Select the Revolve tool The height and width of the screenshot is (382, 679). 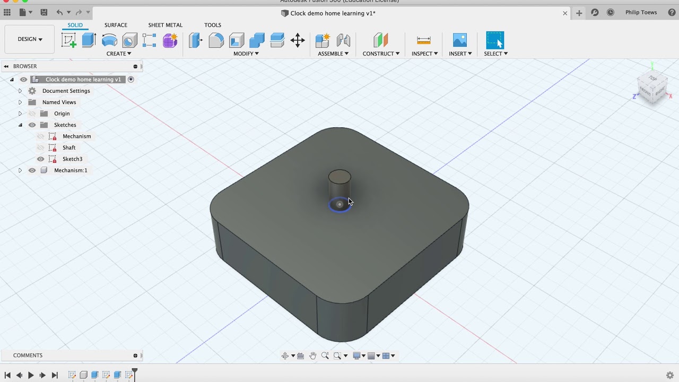click(x=109, y=40)
